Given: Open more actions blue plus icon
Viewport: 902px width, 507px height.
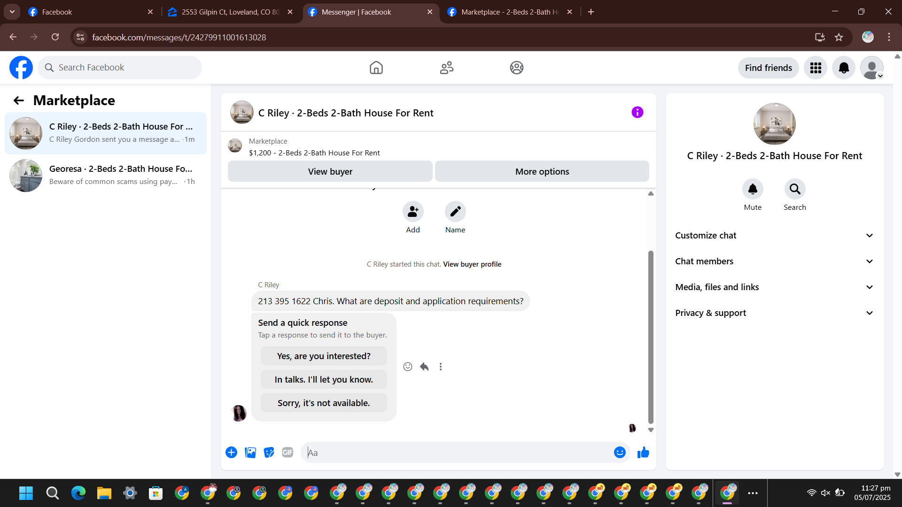Looking at the screenshot, I should point(231,453).
